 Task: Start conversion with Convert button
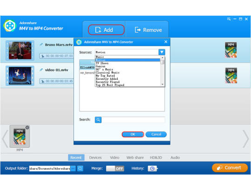[x=230, y=168]
